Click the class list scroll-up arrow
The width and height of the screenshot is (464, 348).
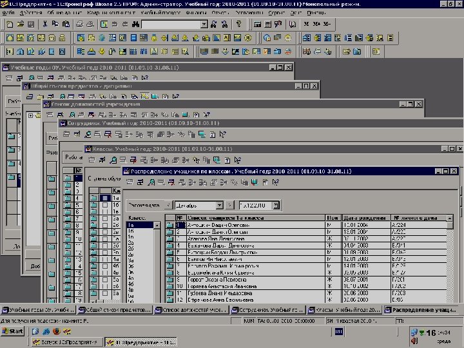tap(157, 226)
